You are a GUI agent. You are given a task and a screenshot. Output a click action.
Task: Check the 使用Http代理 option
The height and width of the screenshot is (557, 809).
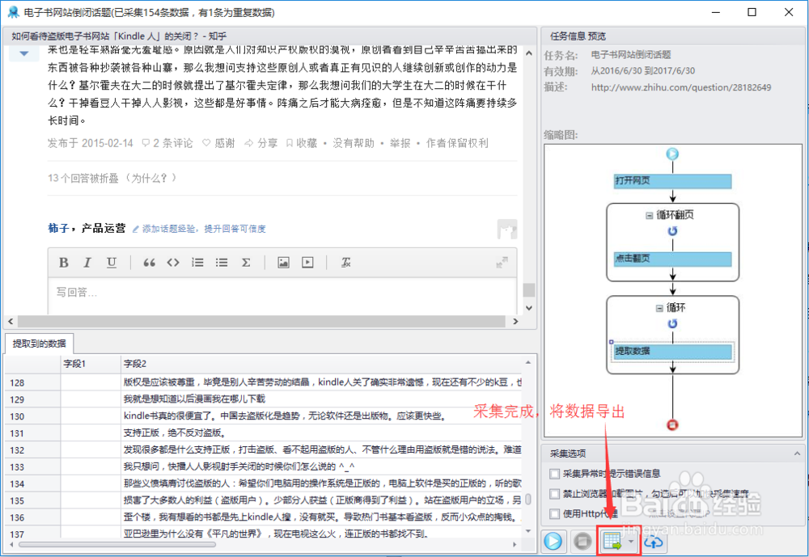pyautogui.click(x=555, y=513)
